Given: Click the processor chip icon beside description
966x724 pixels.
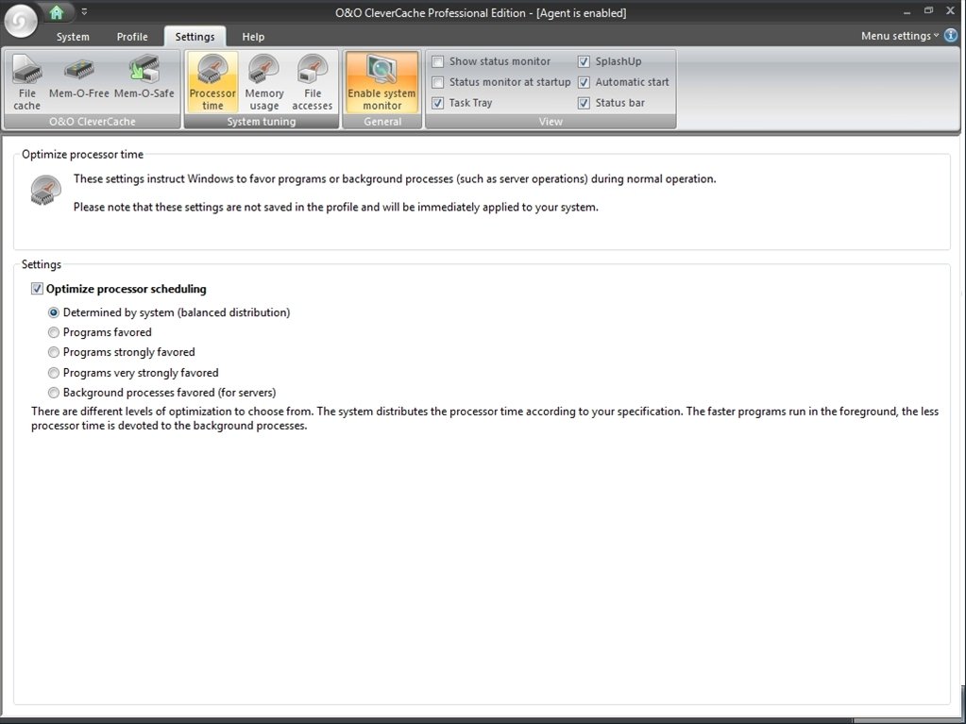Looking at the screenshot, I should pyautogui.click(x=45, y=191).
